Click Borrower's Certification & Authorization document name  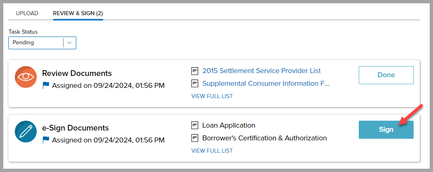pos(264,138)
